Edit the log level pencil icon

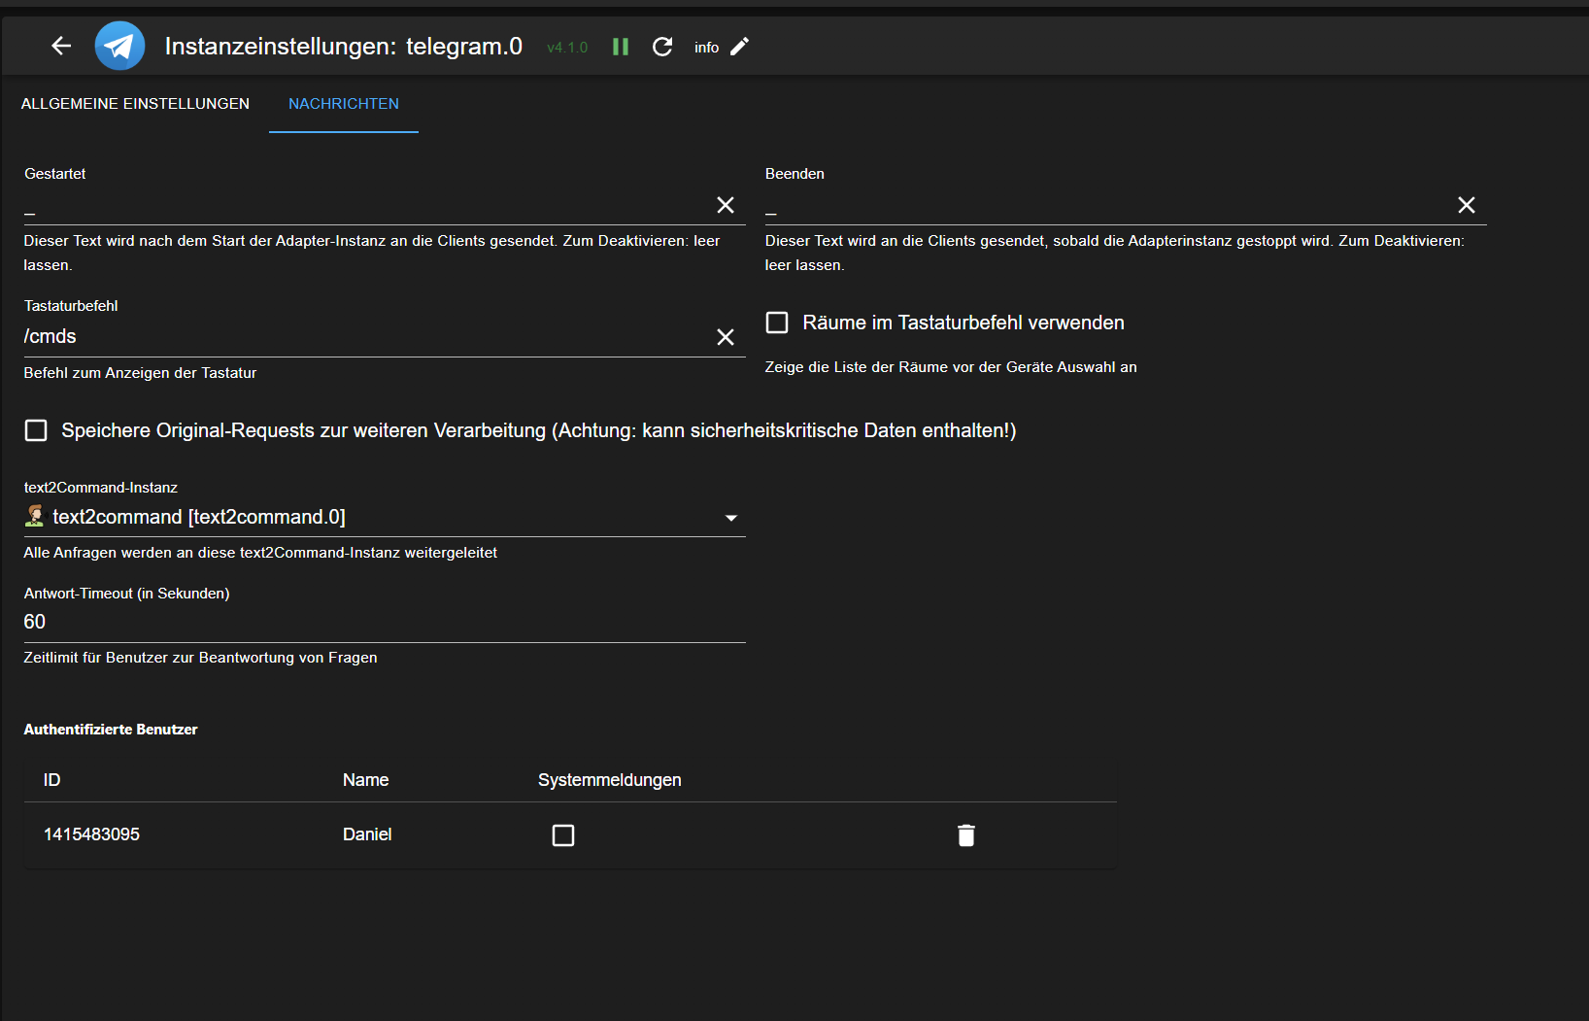[740, 47]
